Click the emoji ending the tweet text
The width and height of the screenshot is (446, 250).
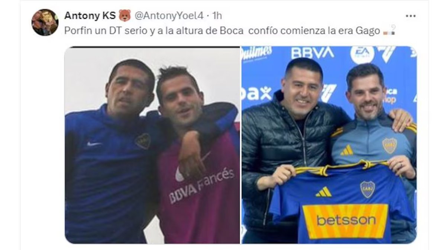point(389,30)
